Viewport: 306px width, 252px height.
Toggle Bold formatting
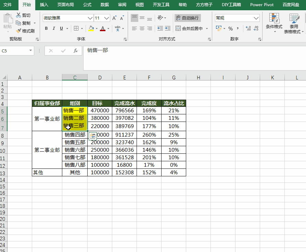coord(46,28)
